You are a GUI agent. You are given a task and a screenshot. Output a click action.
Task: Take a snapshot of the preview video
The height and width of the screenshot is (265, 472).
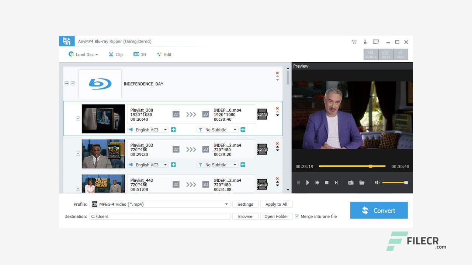[350, 182]
